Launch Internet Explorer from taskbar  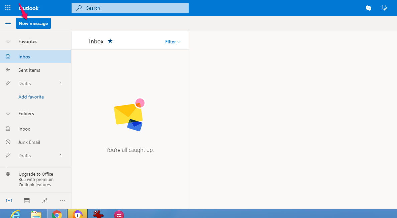coord(16,214)
